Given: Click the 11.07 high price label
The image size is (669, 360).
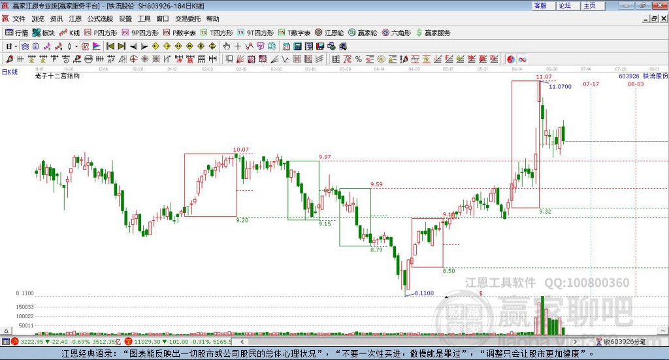Looking at the screenshot, I should pyautogui.click(x=544, y=77).
